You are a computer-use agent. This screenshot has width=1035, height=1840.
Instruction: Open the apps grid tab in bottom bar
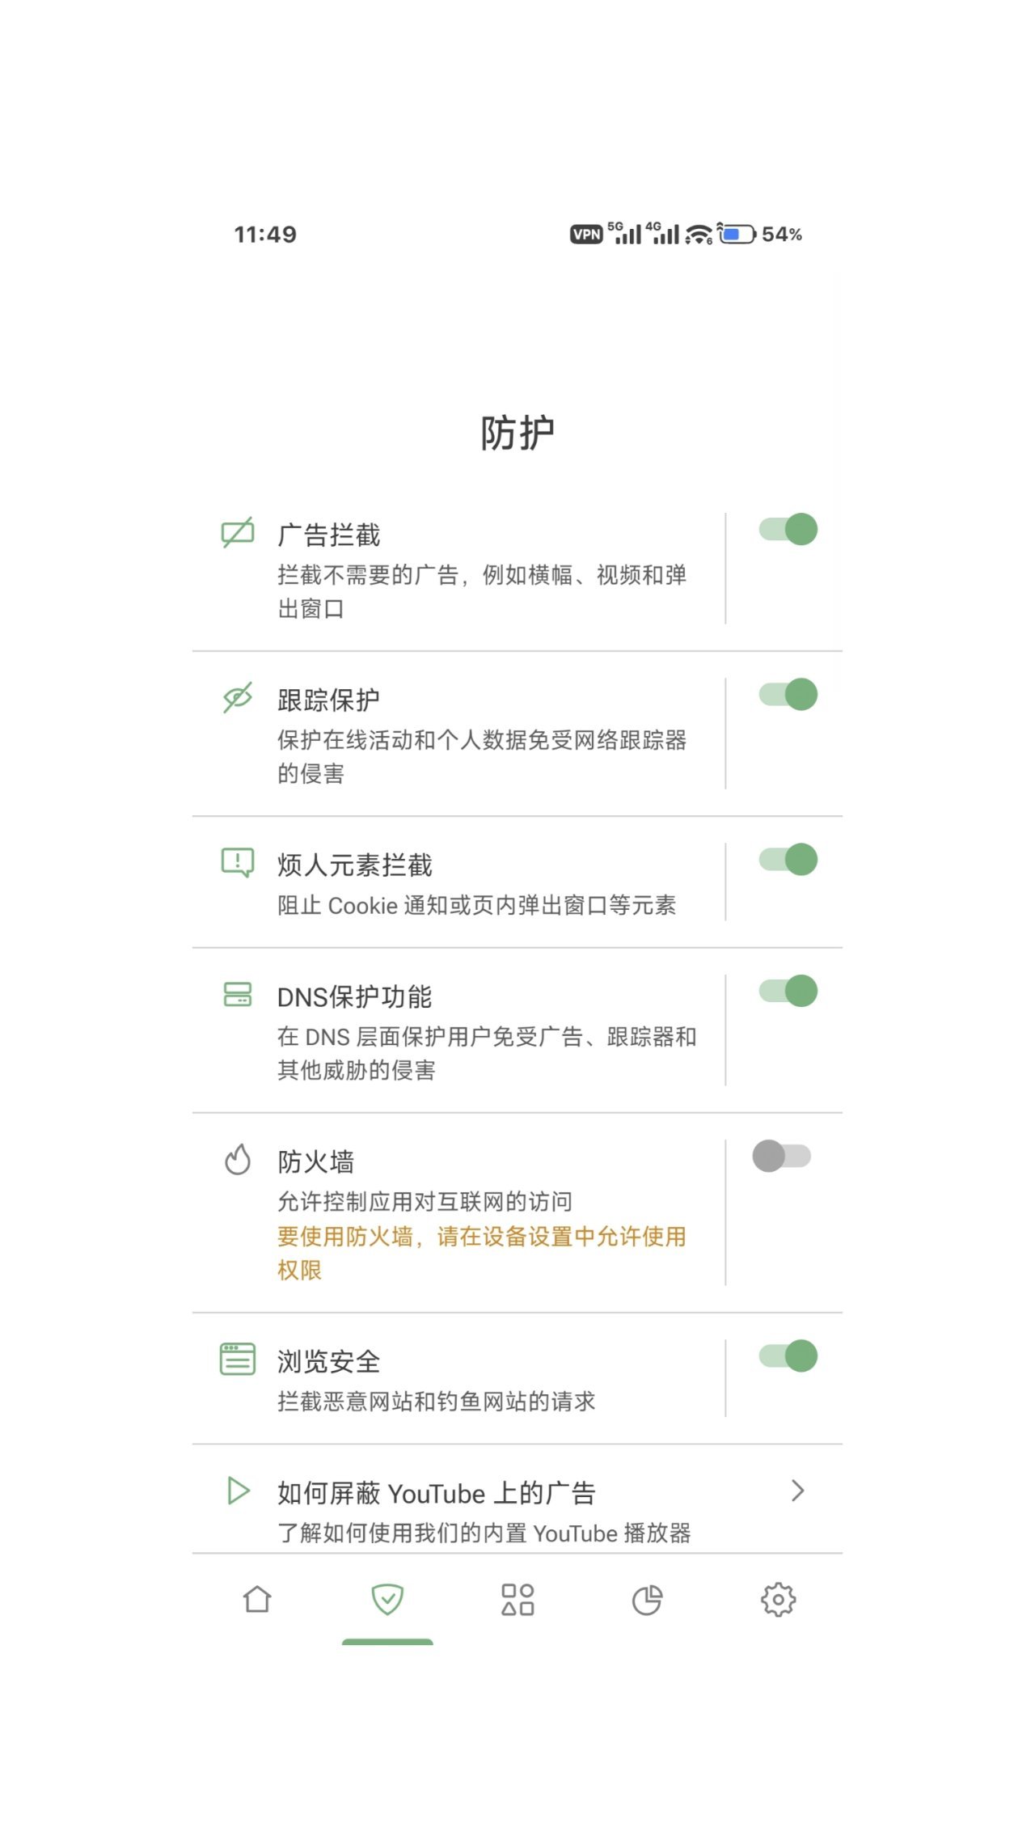(517, 1600)
